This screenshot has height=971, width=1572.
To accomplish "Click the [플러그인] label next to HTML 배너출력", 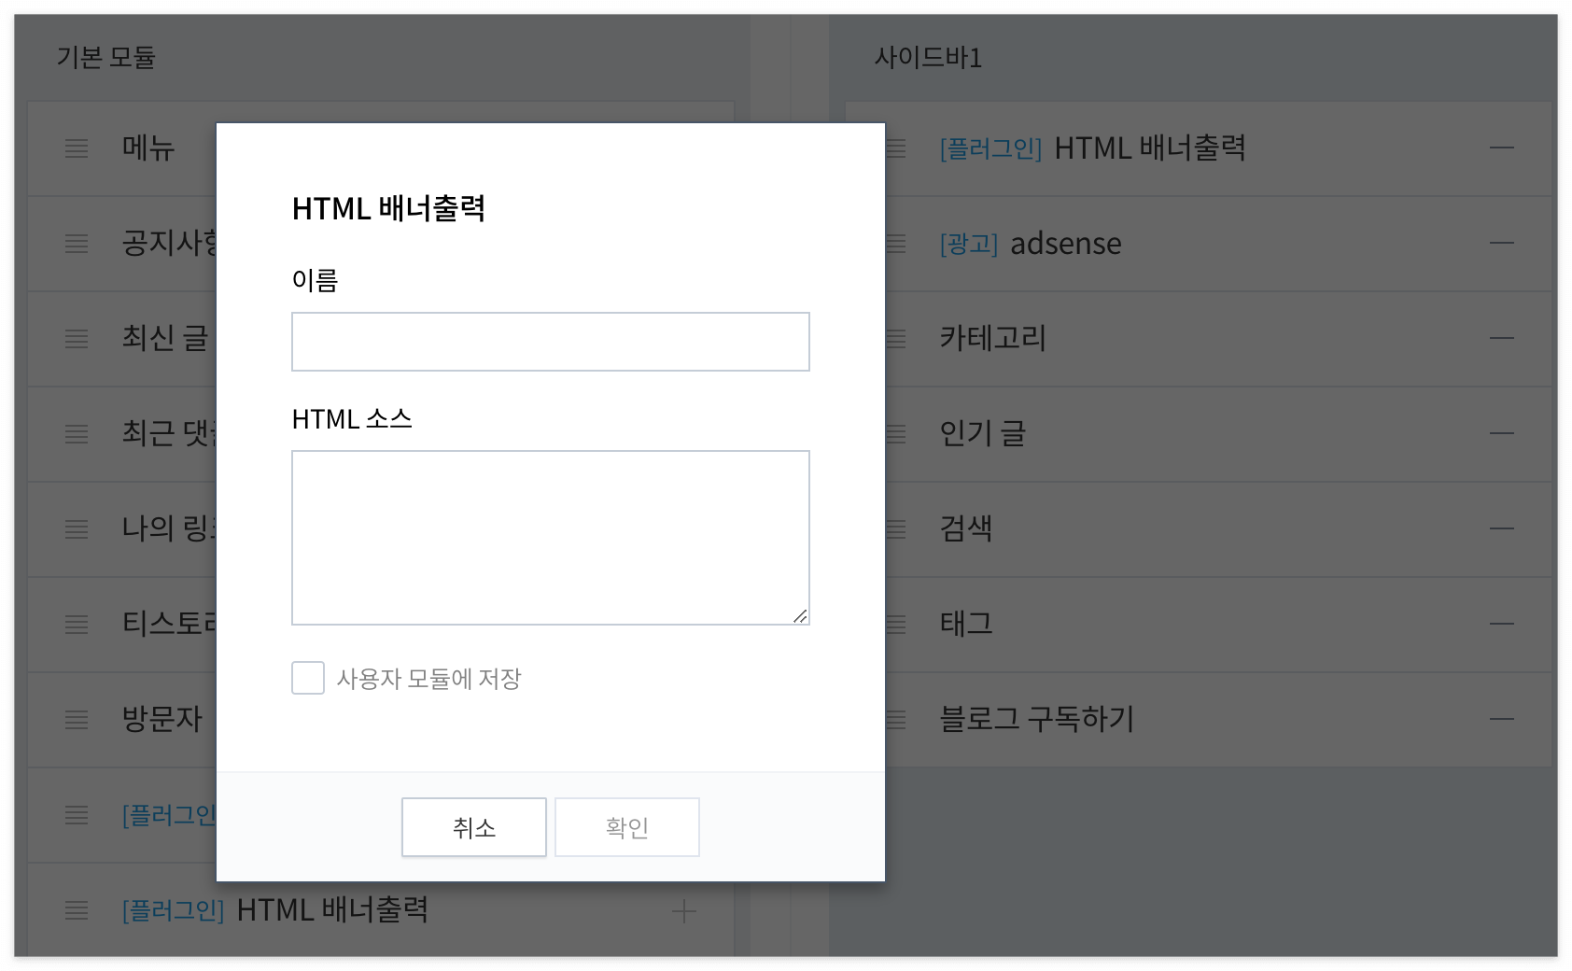I will click(990, 148).
